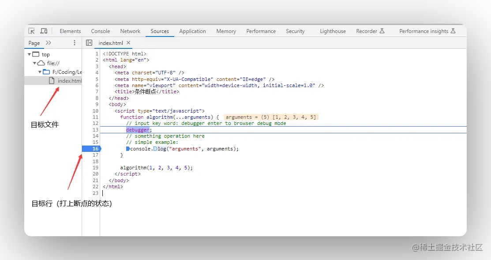
Task: Open the Security tab
Action: 295,31
